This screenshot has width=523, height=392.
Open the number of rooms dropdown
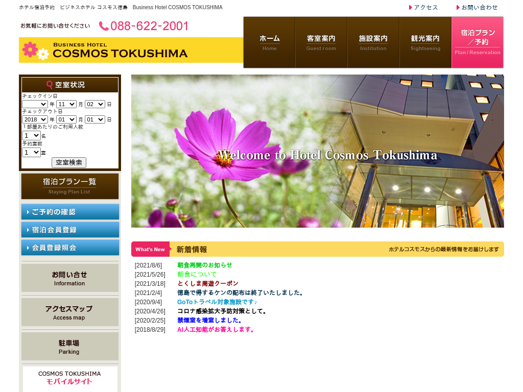[31, 152]
